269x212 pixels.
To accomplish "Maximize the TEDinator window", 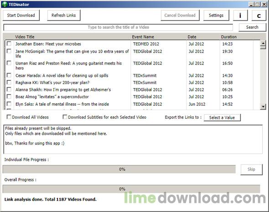I will pyautogui.click(x=257, y=4).
